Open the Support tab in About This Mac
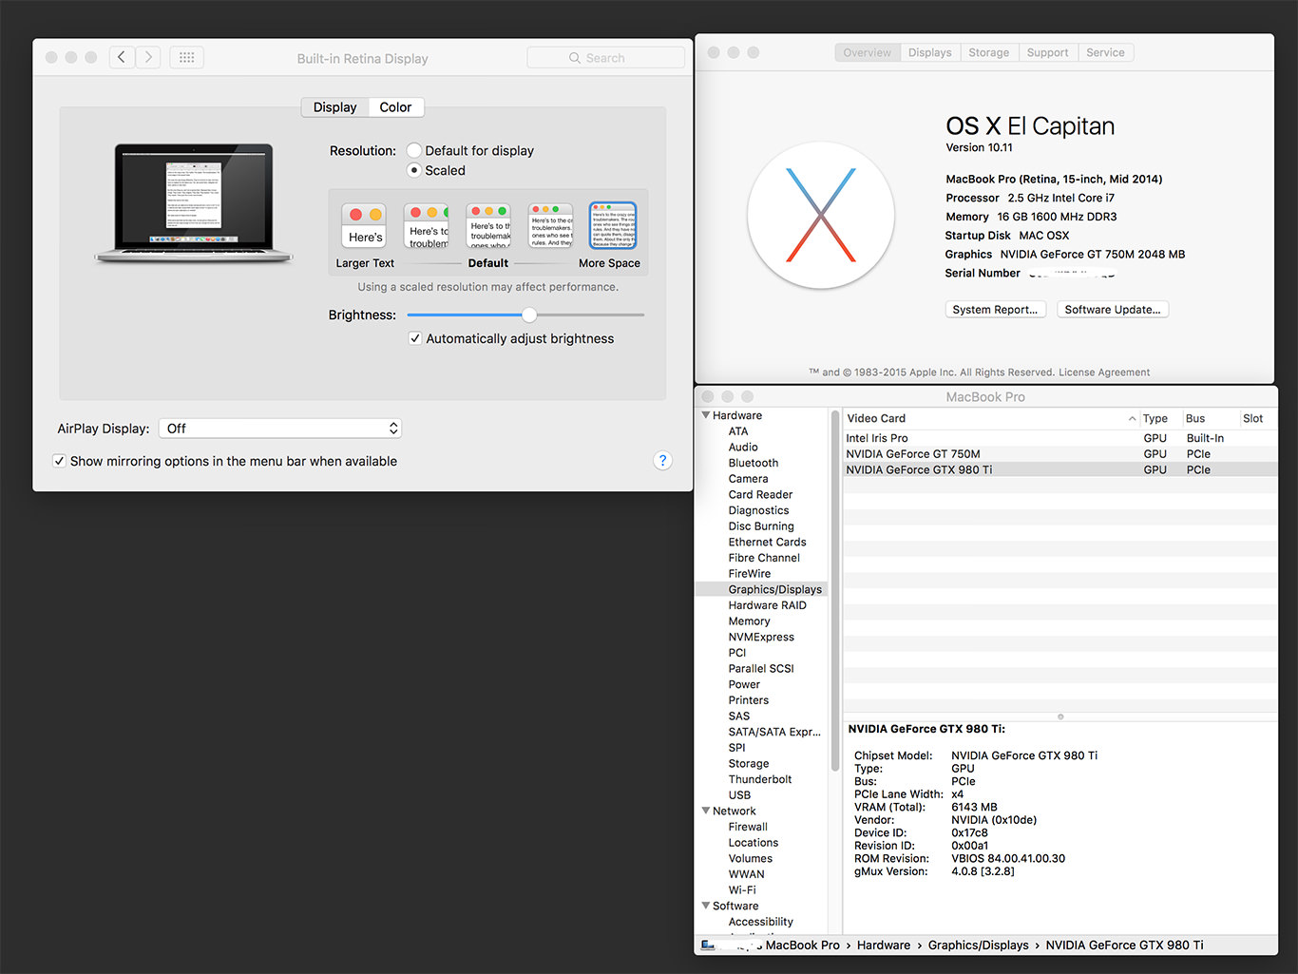 tap(1048, 52)
